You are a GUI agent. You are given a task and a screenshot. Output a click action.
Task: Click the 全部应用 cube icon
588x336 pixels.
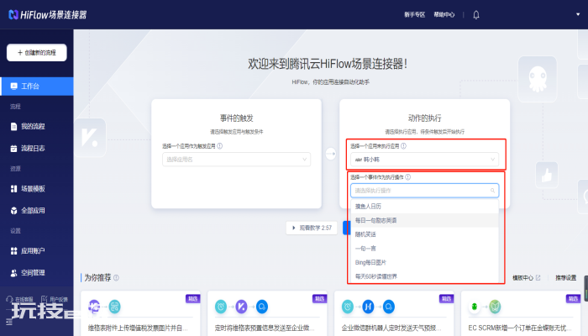pyautogui.click(x=14, y=210)
